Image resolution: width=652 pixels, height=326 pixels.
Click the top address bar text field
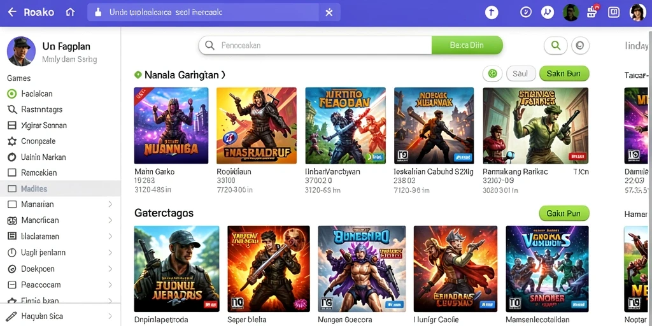(x=203, y=12)
